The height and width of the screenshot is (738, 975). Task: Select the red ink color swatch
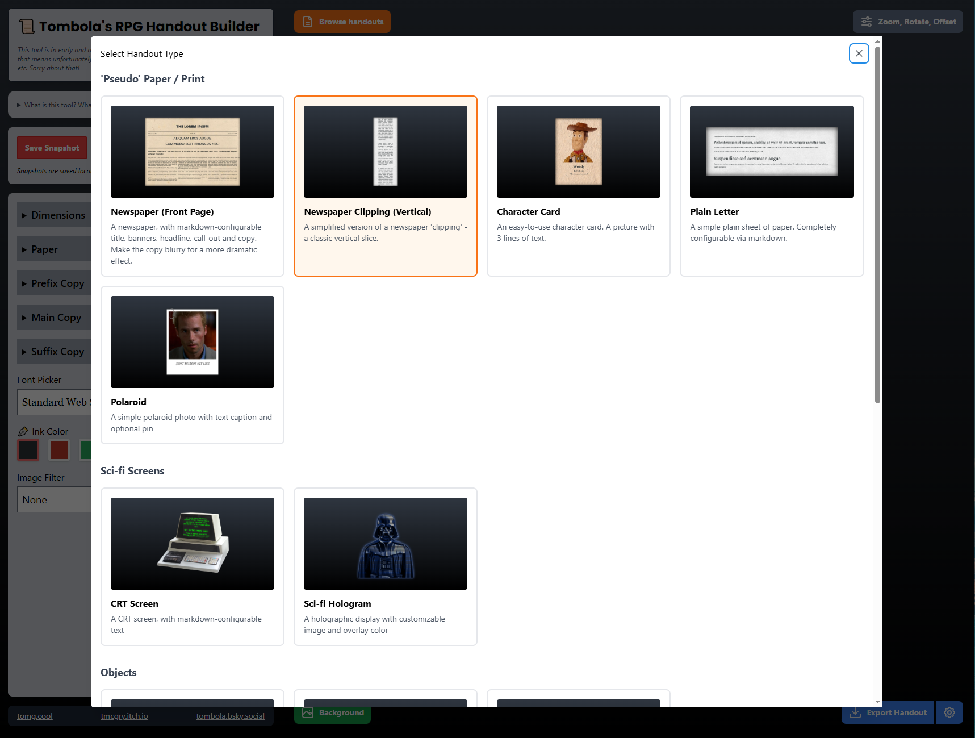59,450
